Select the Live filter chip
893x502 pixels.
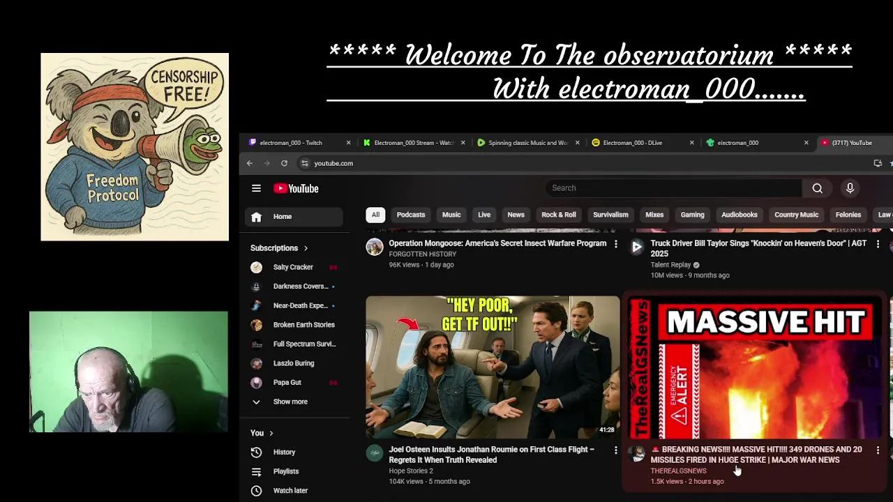click(484, 215)
